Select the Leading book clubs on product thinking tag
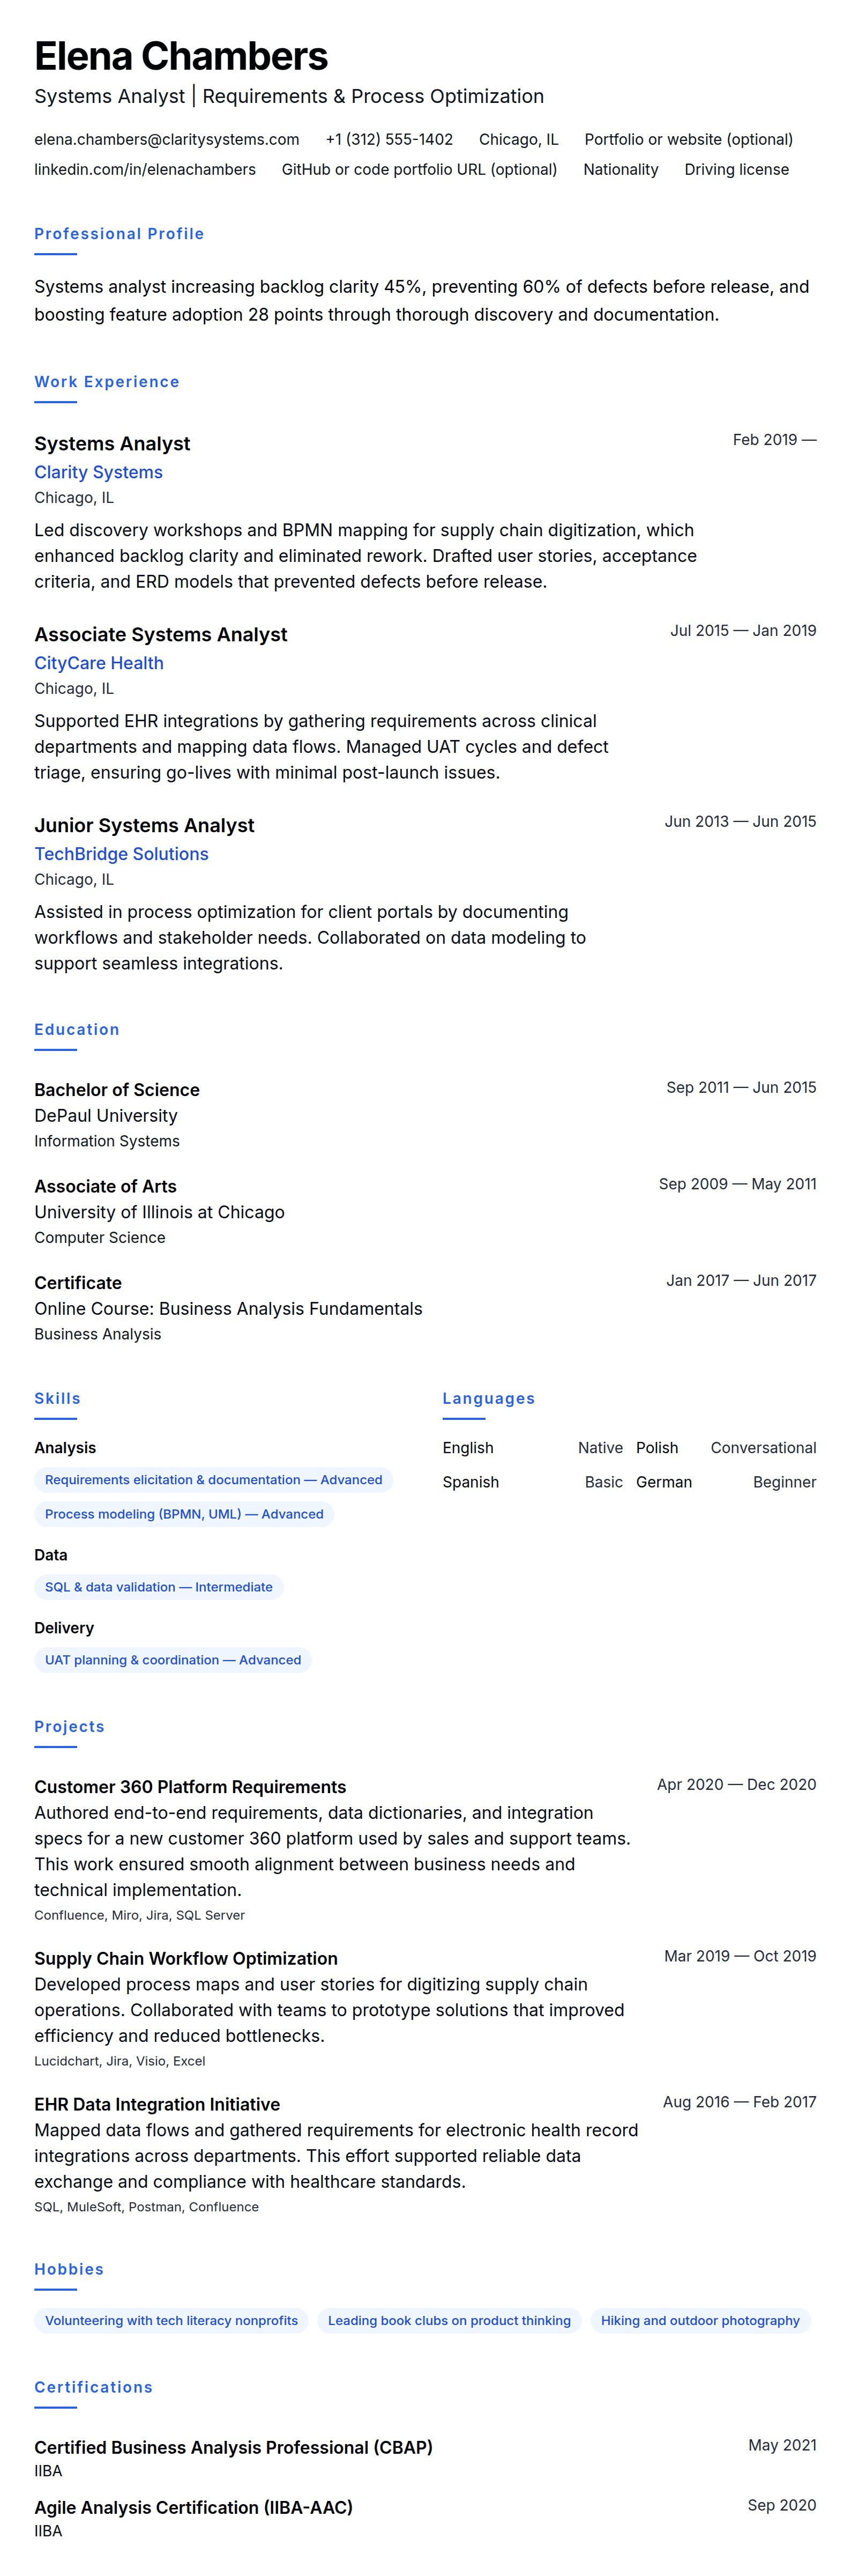 click(449, 2321)
